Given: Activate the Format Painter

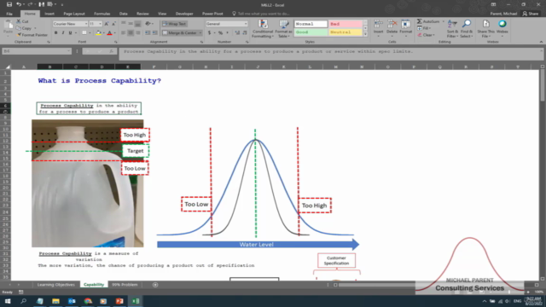Looking at the screenshot, I should point(32,35).
